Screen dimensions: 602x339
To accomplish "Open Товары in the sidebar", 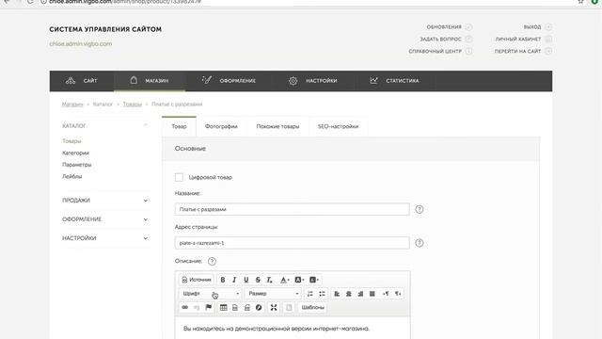I will click(71, 141).
